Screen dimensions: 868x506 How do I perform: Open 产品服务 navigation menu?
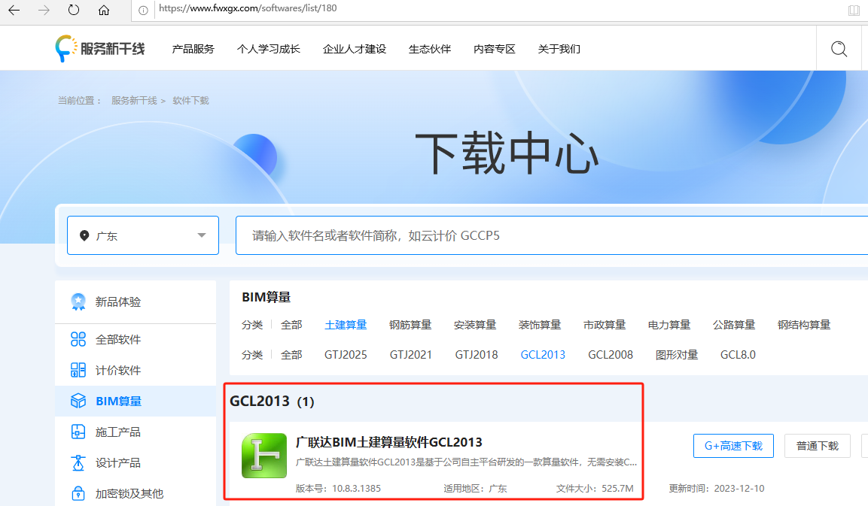(193, 49)
